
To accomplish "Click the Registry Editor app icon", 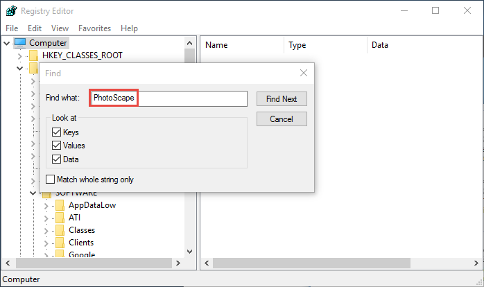I will 12,11.
